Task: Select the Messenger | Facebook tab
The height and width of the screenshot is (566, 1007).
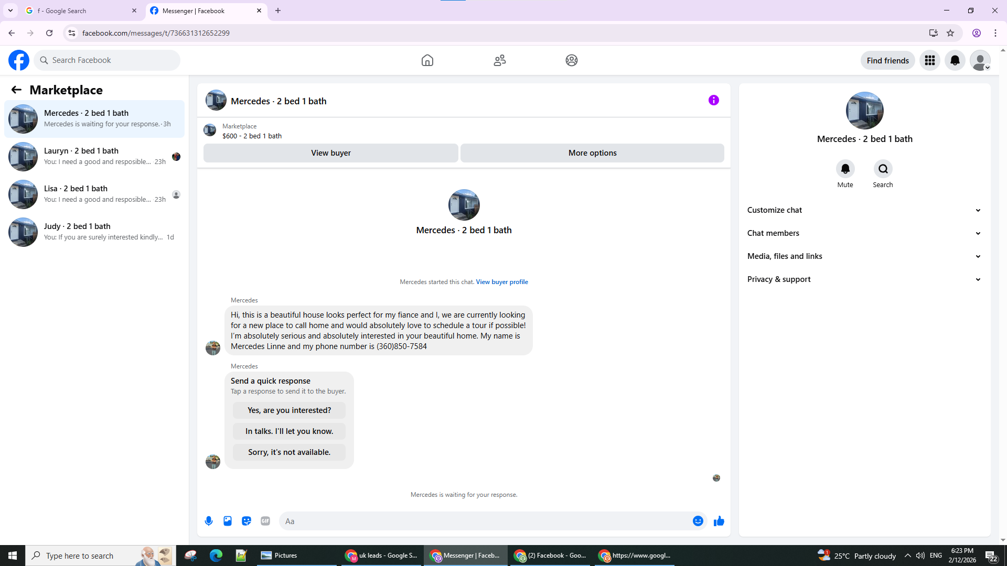Action: [x=206, y=10]
